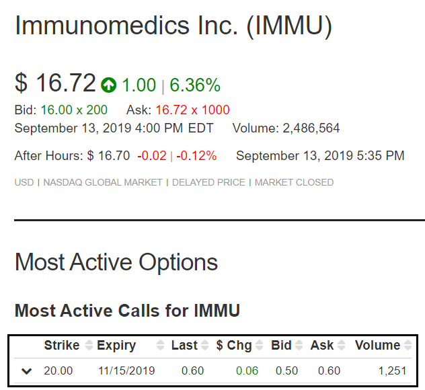This screenshot has height=390, width=425.
Task: Click the 0.06 dollar change value
Action: (247, 370)
